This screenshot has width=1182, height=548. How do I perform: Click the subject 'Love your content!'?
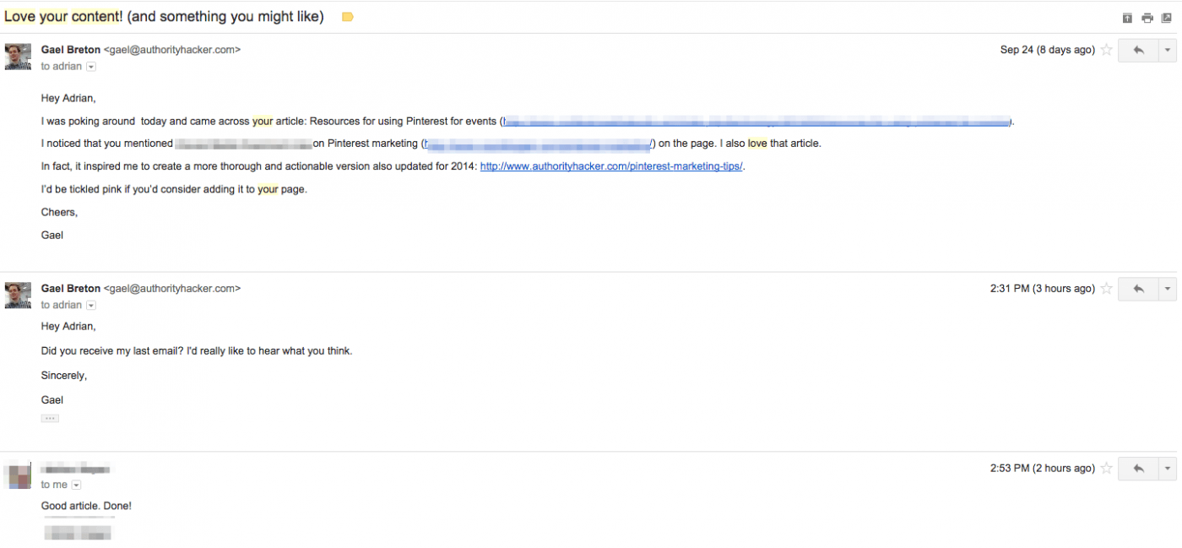click(64, 17)
